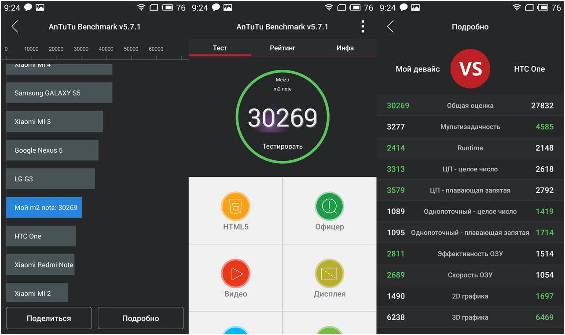The width and height of the screenshot is (565, 335).
Task: Tap the Google Nexus 5 ranking bar
Action: tap(52, 150)
